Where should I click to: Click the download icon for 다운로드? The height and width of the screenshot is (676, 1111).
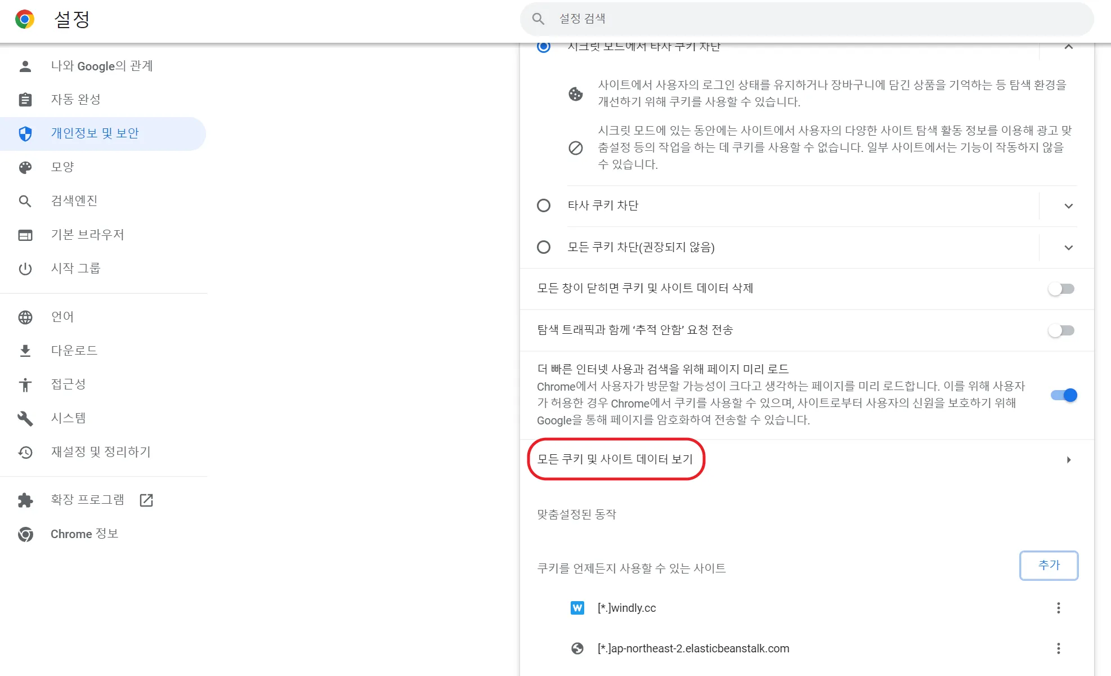tap(25, 351)
